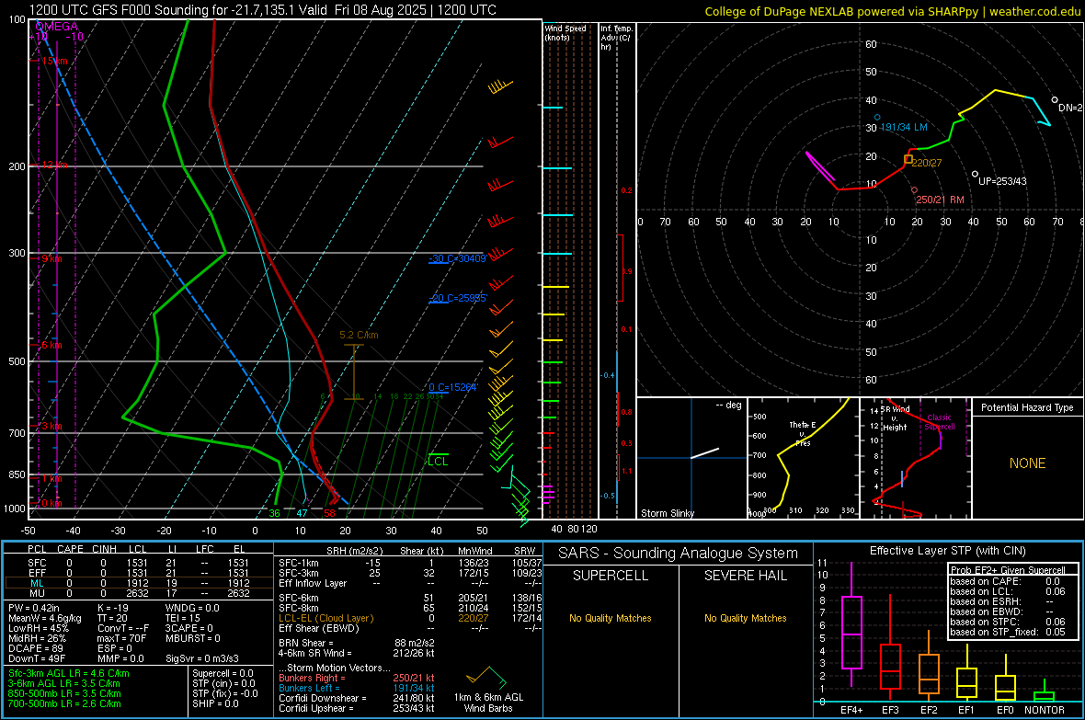Click the BRN Shear = 88 m2/s2 line

pyautogui.click(x=357, y=643)
